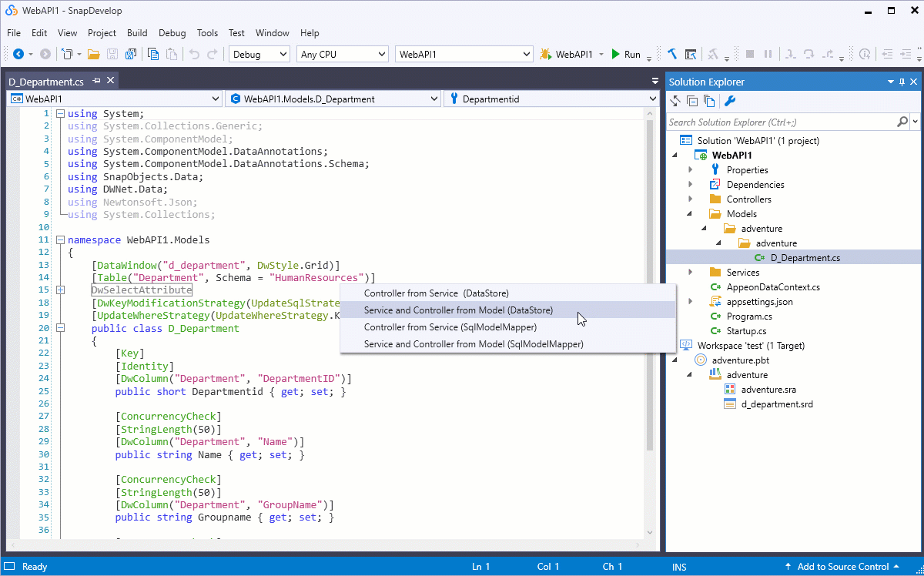The height and width of the screenshot is (576, 924).
Task: Open the Solution Explorer search options dropdown
Action: coord(916,122)
